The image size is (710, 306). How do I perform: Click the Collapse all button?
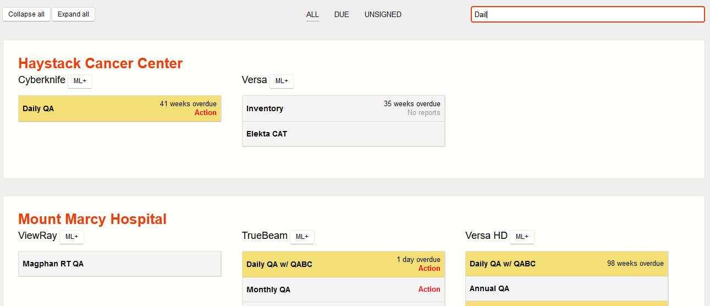click(x=26, y=14)
